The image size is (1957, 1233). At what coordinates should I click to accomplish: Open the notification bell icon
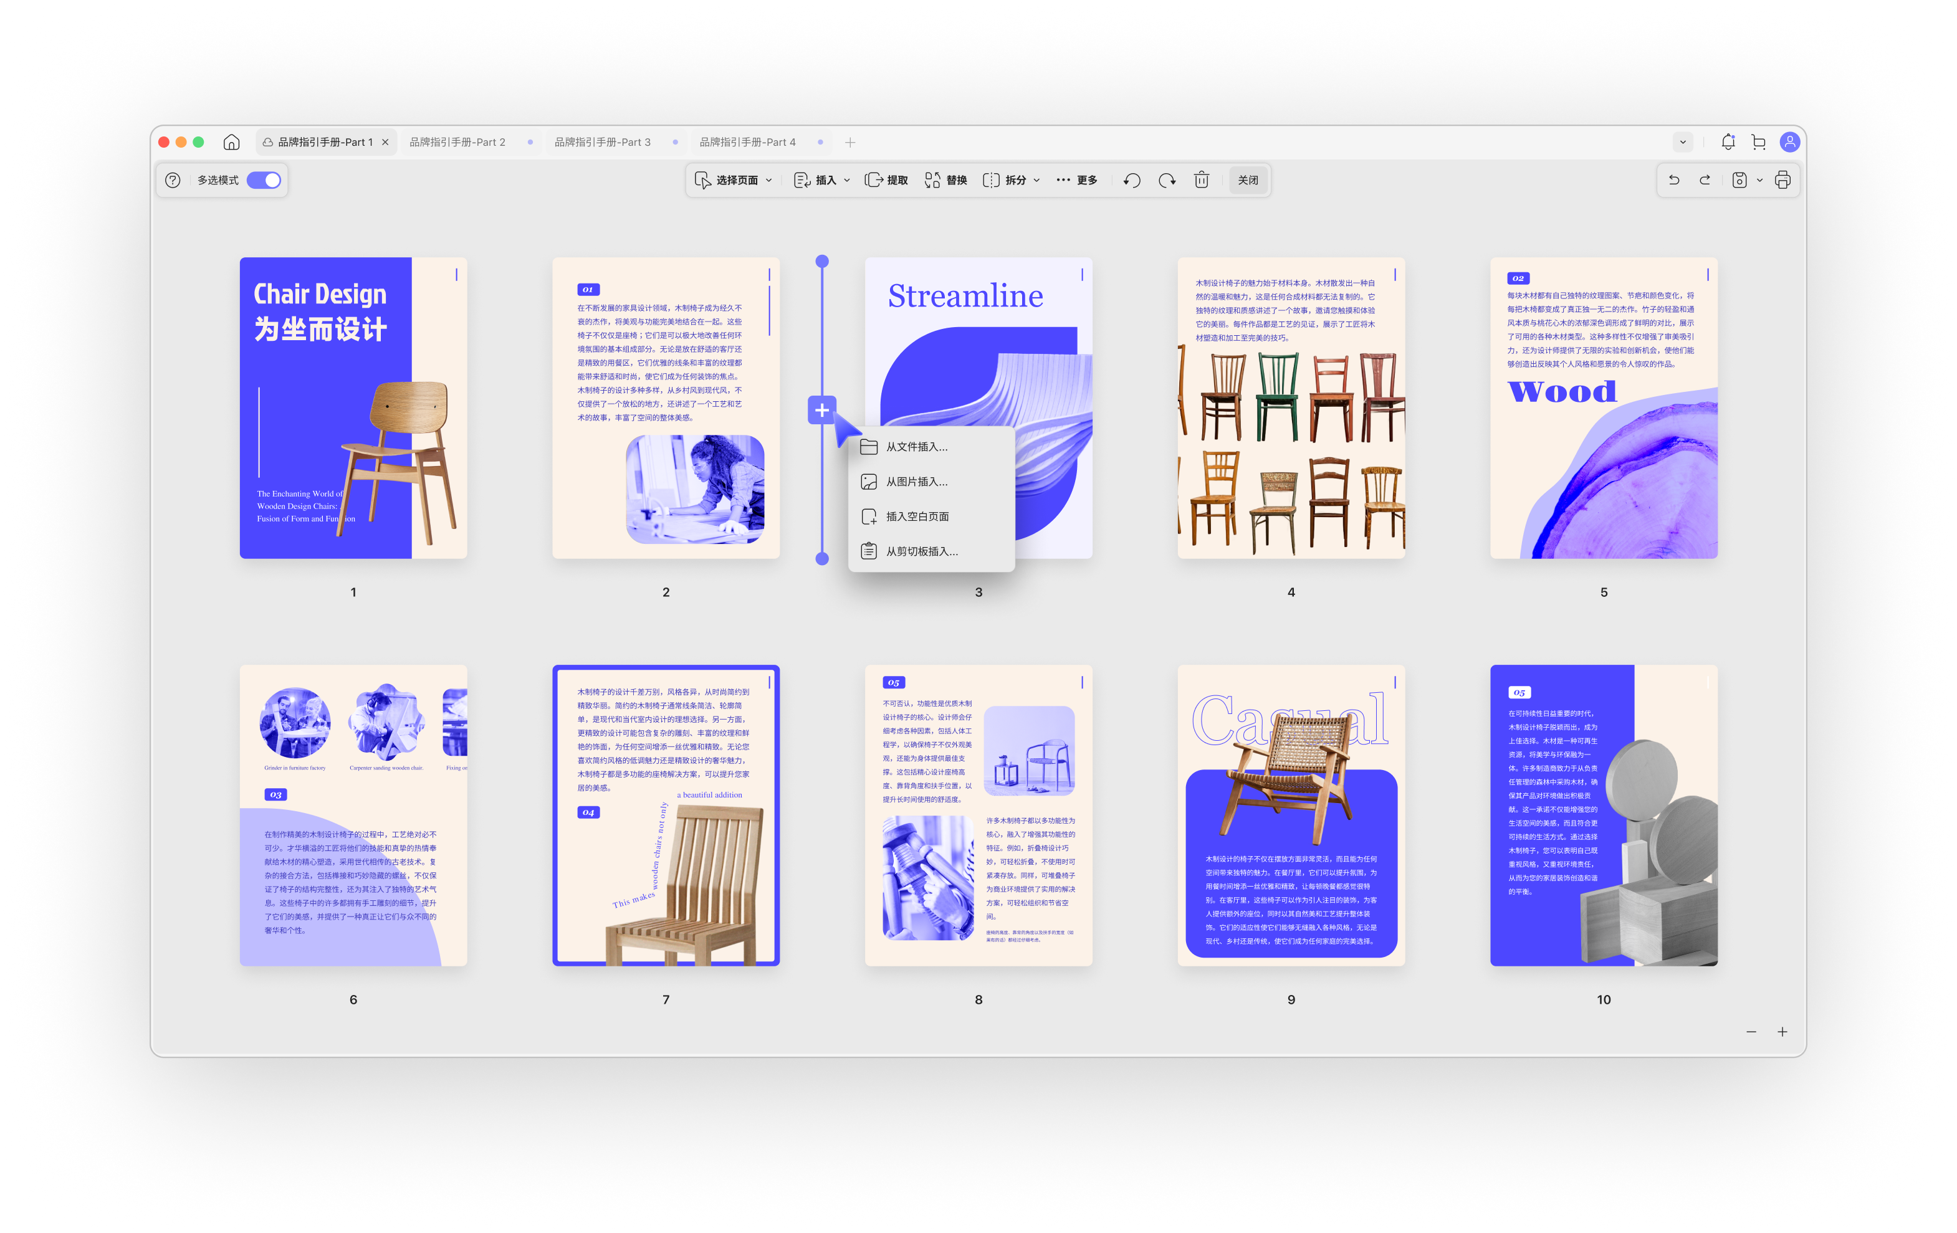click(1729, 142)
